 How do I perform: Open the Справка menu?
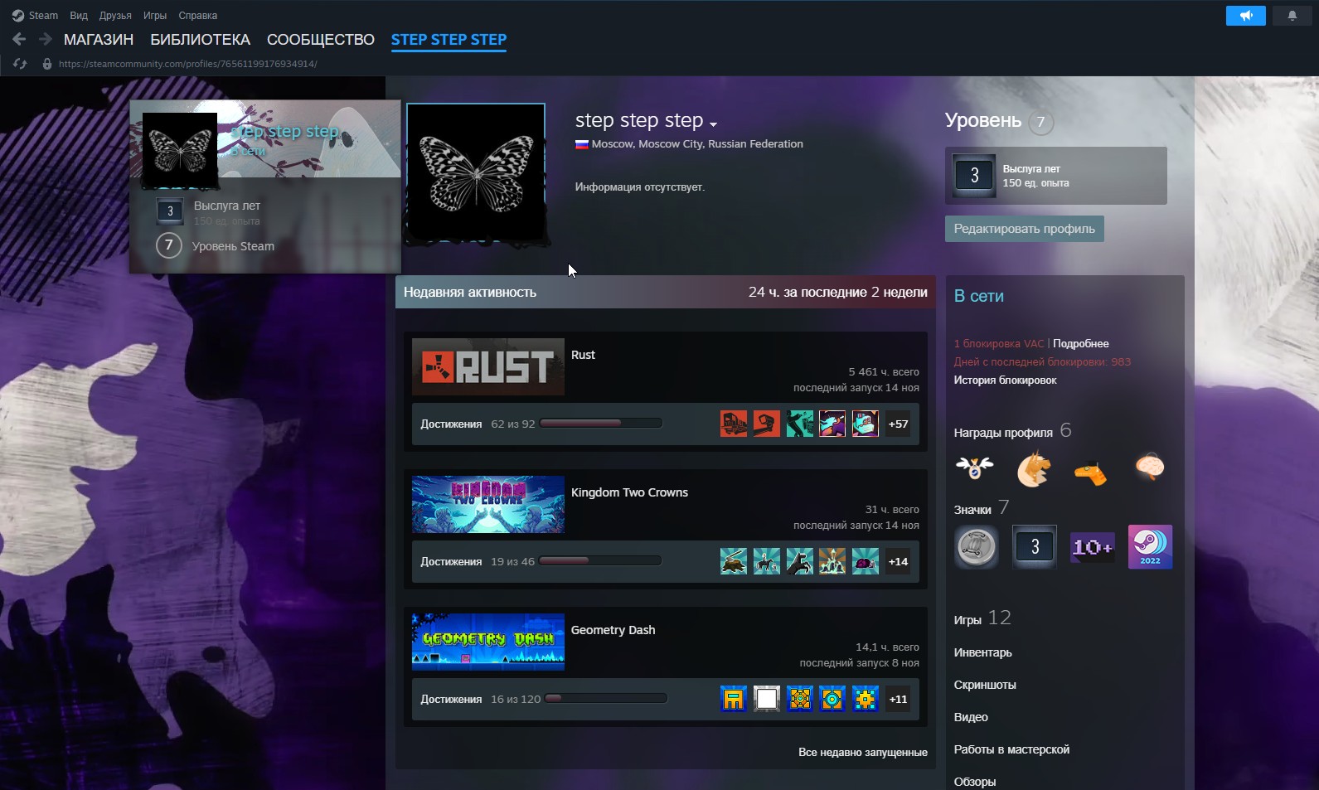pos(198,16)
